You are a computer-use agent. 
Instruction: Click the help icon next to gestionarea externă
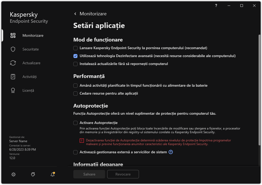tap(170, 152)
